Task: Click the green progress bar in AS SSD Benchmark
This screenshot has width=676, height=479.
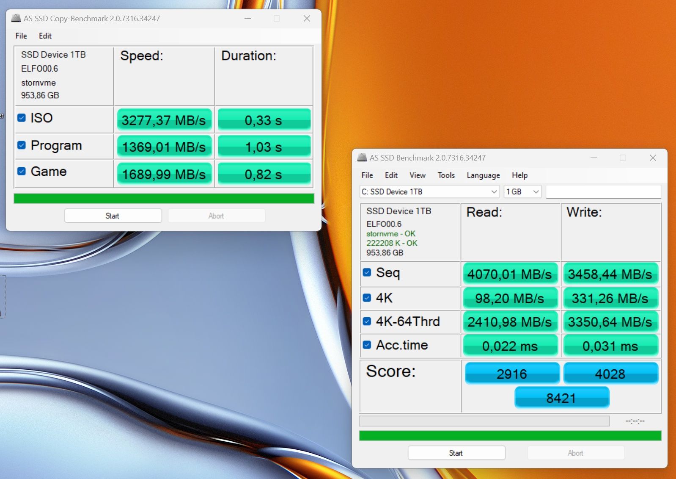Action: (x=510, y=436)
